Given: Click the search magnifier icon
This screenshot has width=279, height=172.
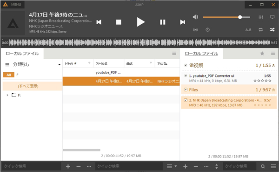Looking at the screenshot, I should tap(263, 166).
